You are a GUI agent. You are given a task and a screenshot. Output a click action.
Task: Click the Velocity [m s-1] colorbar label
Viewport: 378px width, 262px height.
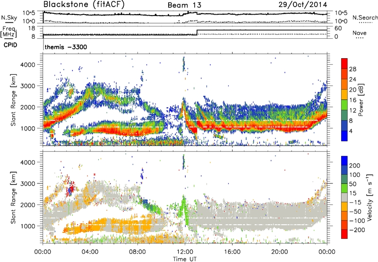369,197
